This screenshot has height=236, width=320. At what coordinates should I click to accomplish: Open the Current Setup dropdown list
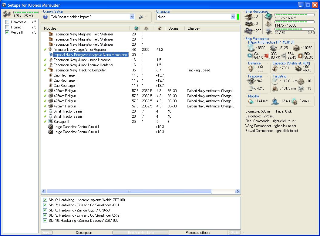(x=132, y=17)
